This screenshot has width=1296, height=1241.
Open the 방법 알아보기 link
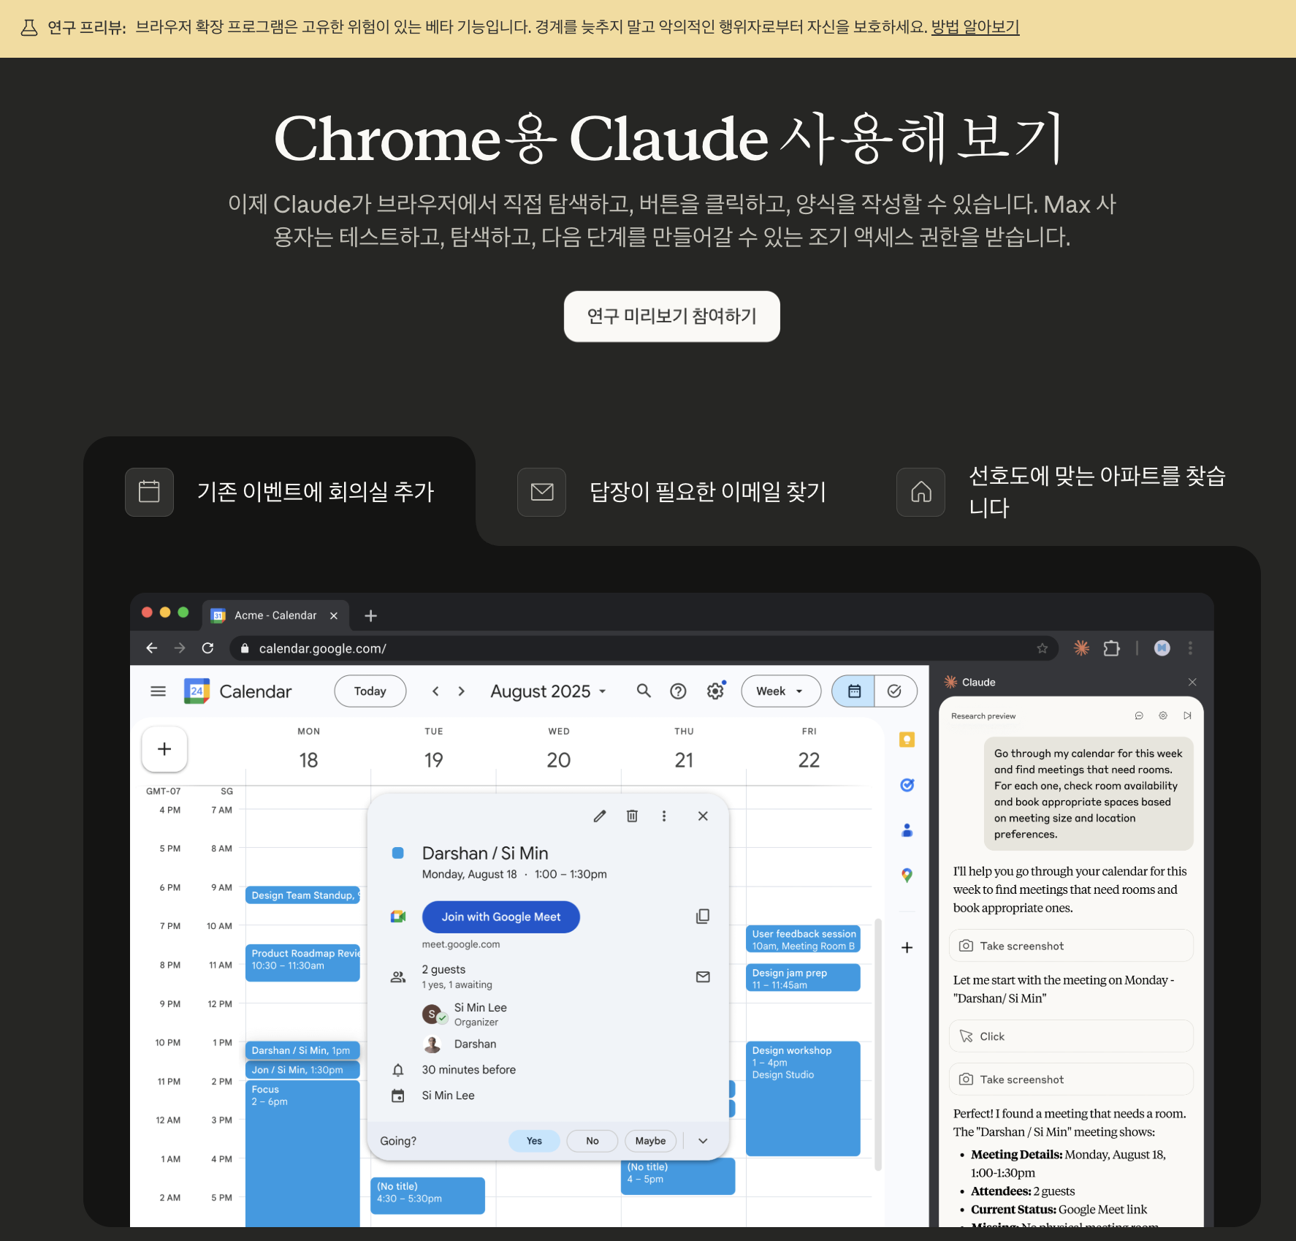click(975, 27)
